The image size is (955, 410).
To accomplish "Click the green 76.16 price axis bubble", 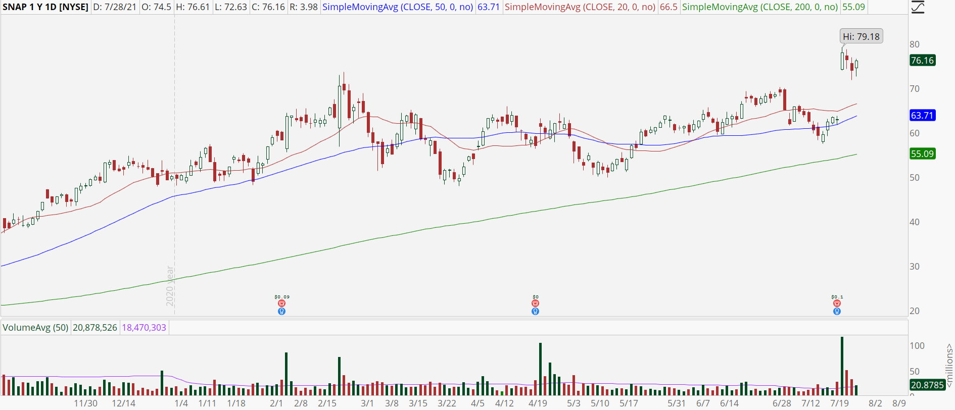I will pos(923,61).
